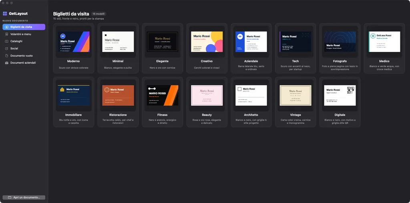Click the folder icon in Apri un documento
The width and height of the screenshot is (410, 203).
click(10, 197)
